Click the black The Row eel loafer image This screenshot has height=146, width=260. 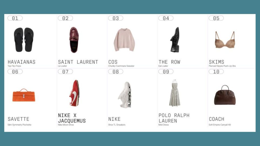175,40
